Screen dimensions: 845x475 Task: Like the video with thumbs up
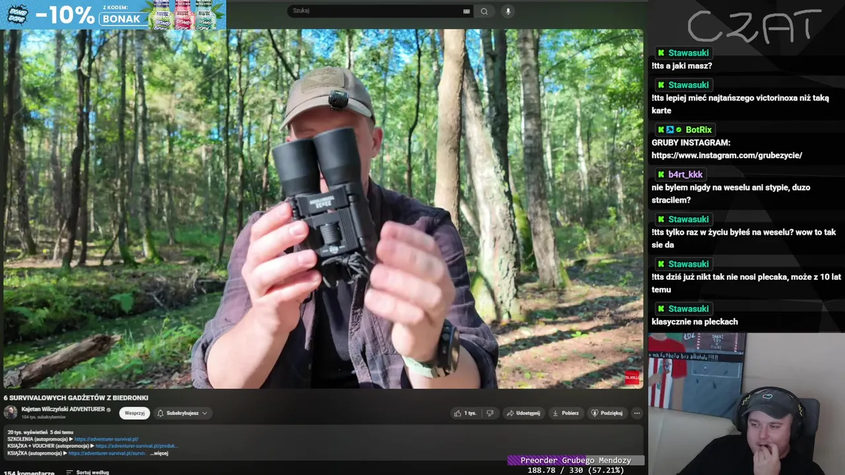point(465,413)
